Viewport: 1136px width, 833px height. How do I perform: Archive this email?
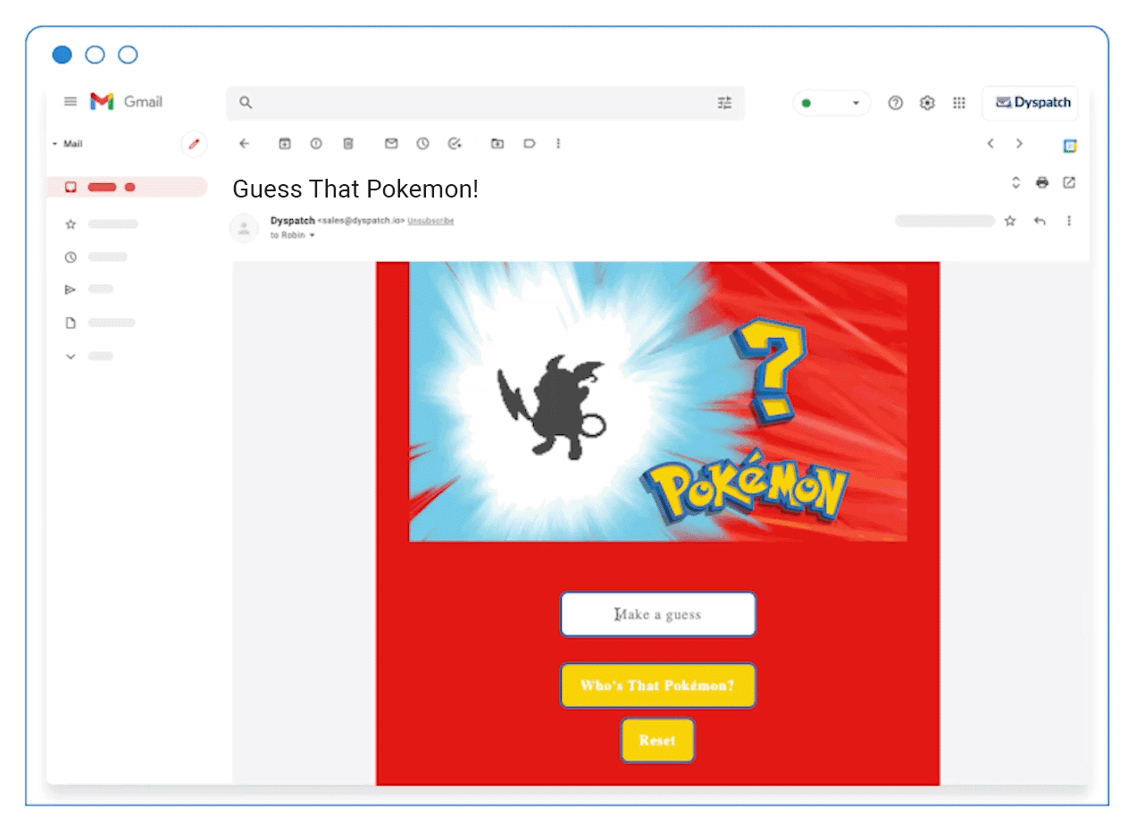(285, 143)
